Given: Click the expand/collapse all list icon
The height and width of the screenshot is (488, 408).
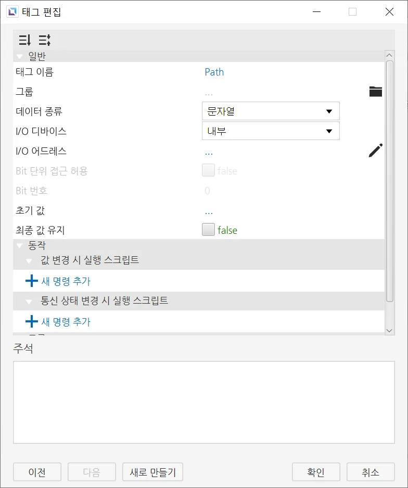Looking at the screenshot, I should coord(44,40).
